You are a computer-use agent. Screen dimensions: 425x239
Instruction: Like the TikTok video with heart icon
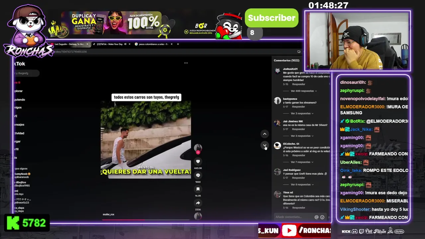pos(198,161)
